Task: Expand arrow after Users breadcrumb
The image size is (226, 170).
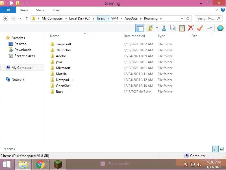Action: pyautogui.click(x=108, y=18)
